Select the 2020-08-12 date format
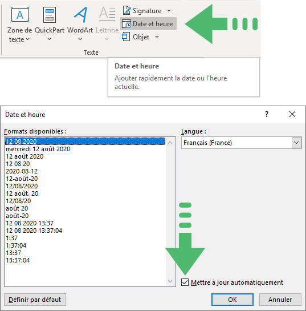The image size is (306, 311). pyautogui.click(x=22, y=171)
